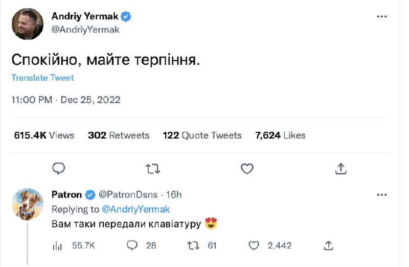
Task: Open Andriy Yermak's profile picture
Action: (27, 23)
